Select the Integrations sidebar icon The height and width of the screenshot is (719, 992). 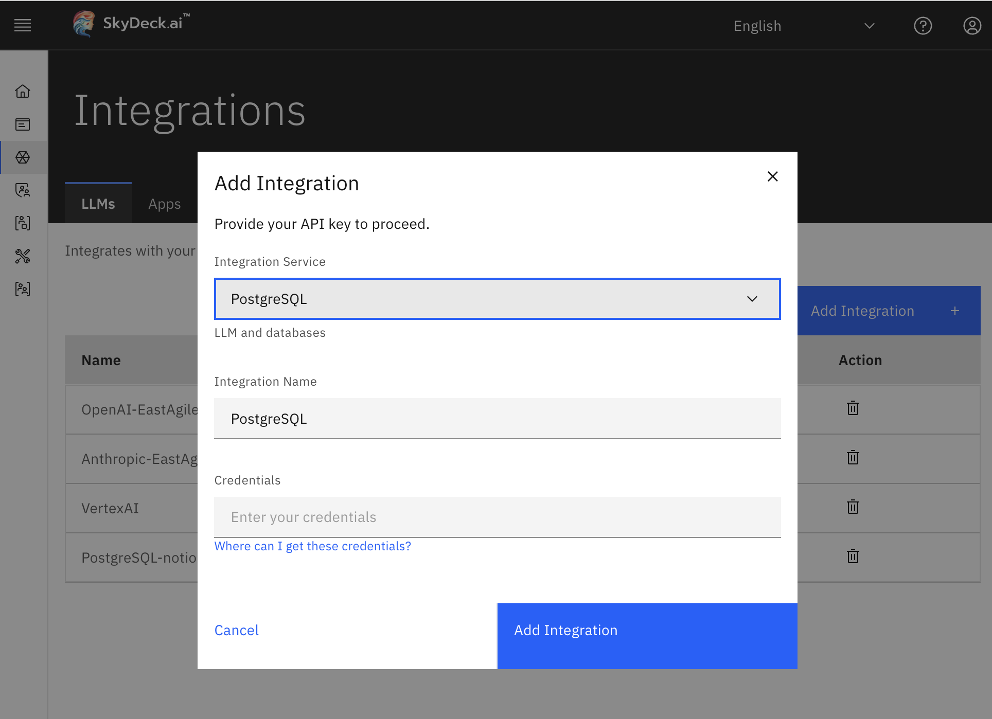pyautogui.click(x=23, y=157)
